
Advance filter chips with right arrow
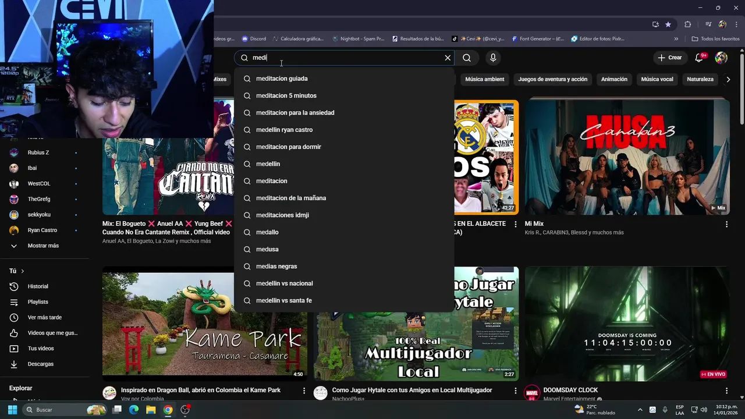click(x=728, y=79)
